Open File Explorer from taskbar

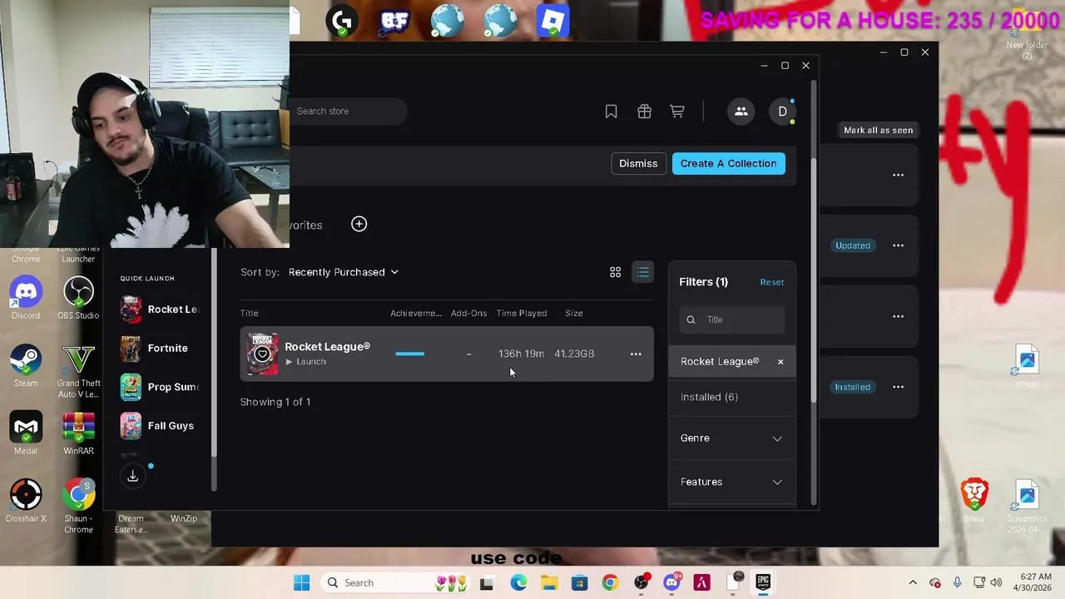point(549,583)
